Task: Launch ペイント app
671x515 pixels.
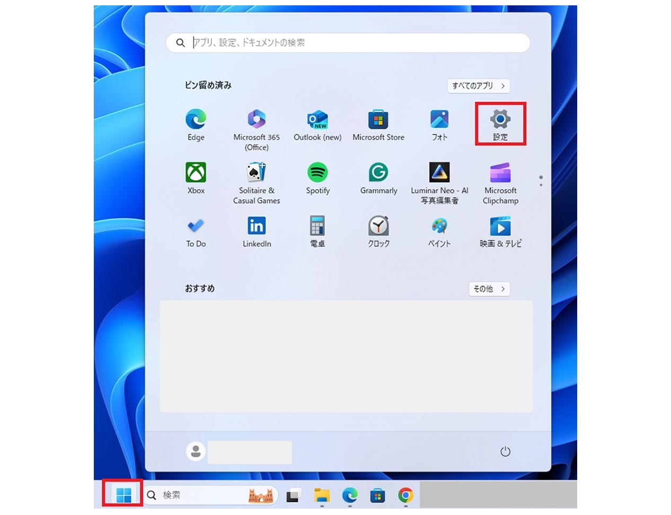Action: (439, 232)
